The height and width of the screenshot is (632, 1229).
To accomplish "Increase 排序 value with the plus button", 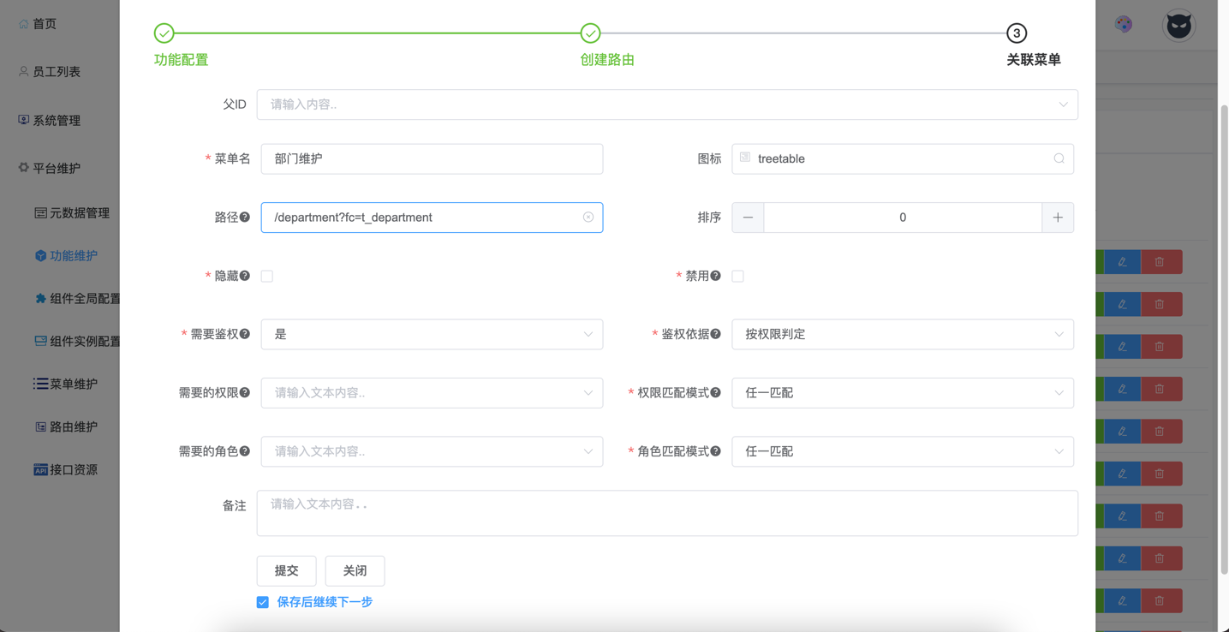I will [1058, 218].
